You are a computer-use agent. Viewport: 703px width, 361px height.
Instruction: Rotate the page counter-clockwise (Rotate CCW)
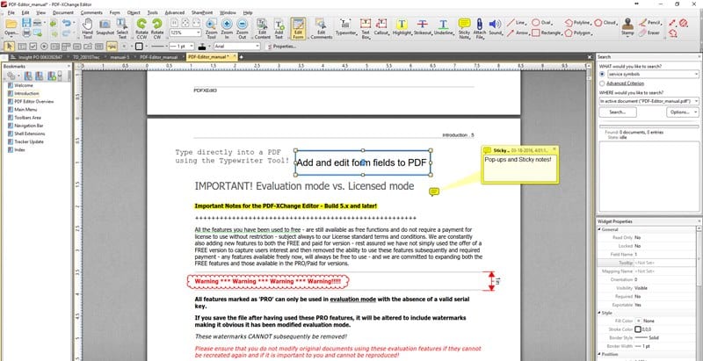click(x=141, y=28)
